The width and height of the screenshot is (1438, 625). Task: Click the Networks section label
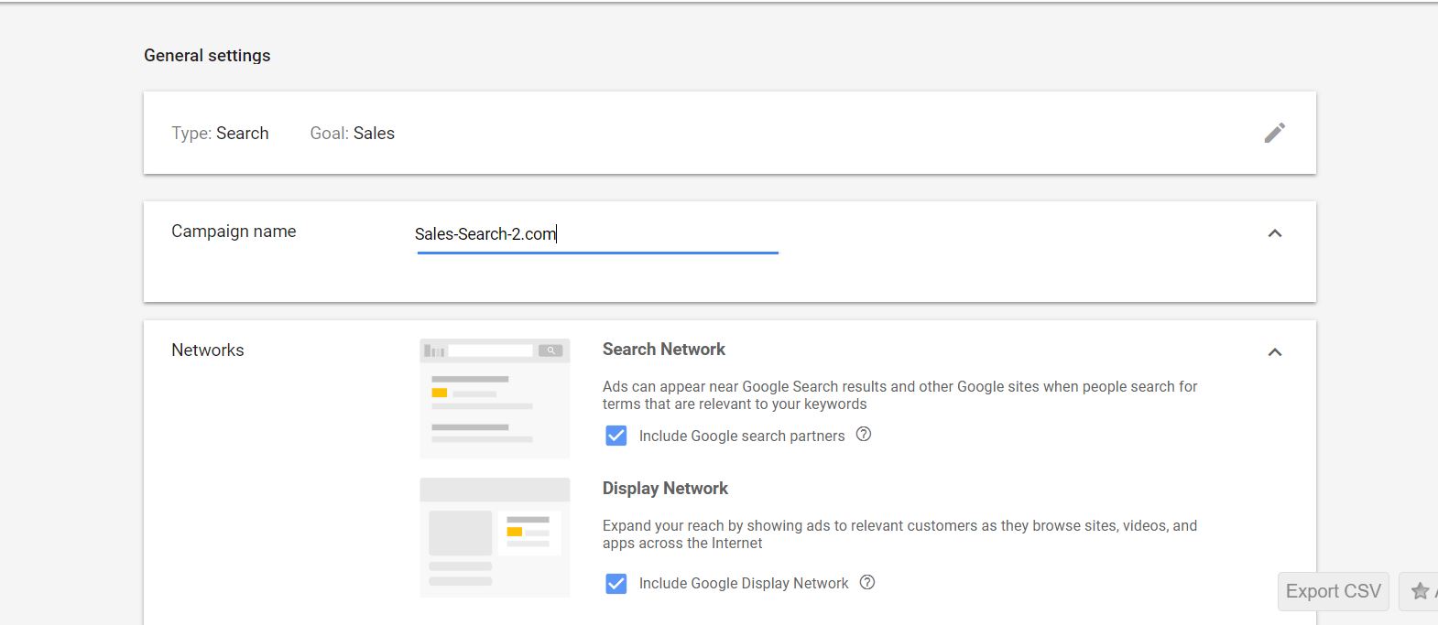point(208,350)
